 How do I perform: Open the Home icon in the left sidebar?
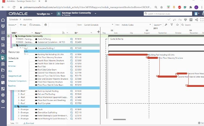tap(3, 20)
